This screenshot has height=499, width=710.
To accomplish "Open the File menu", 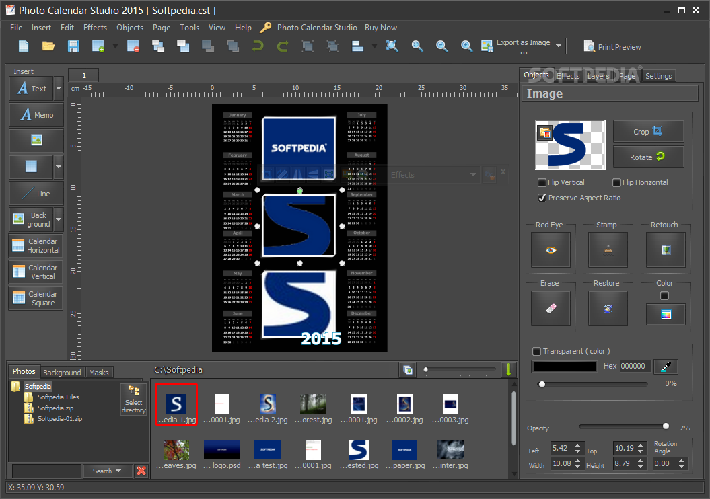I will (x=16, y=28).
